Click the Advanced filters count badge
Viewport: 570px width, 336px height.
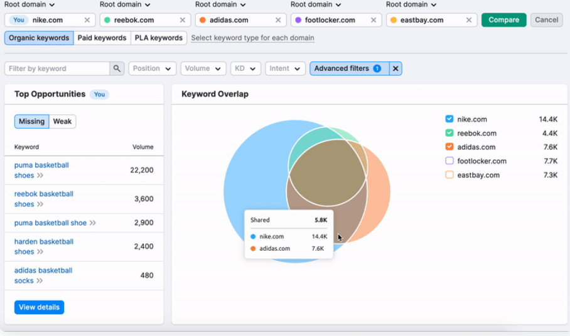[377, 68]
